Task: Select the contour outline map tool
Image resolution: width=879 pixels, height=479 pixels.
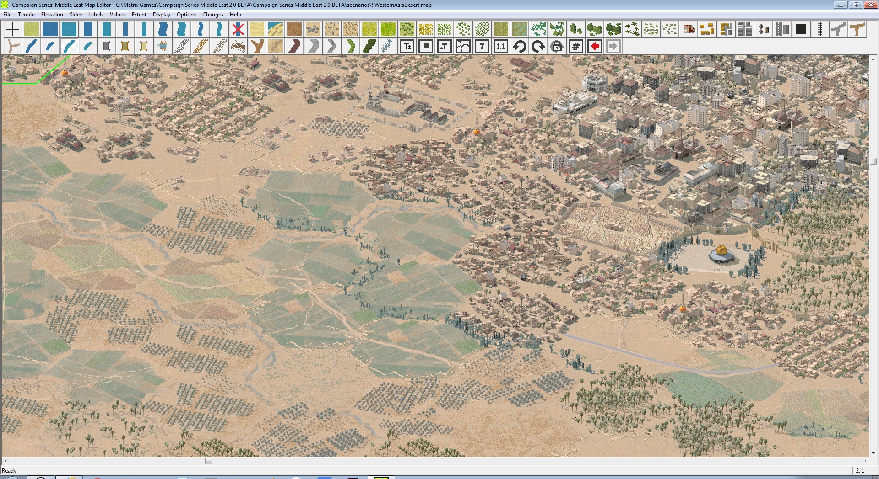Action: click(463, 46)
